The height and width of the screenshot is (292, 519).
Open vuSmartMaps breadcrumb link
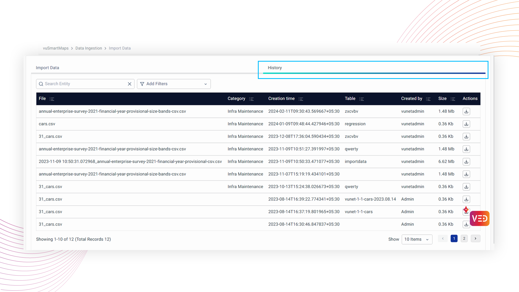(x=56, y=48)
